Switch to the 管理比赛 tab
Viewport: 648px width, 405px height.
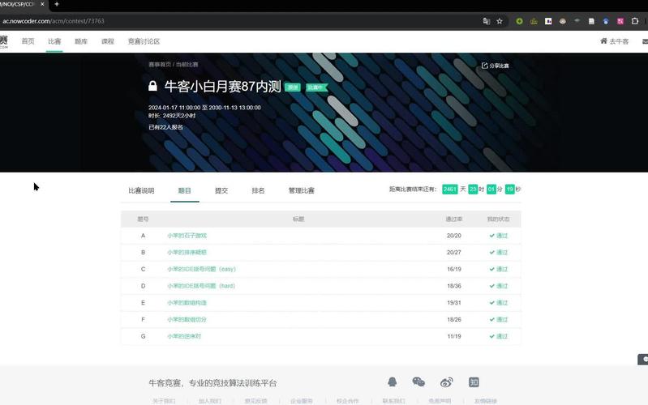pyautogui.click(x=301, y=190)
